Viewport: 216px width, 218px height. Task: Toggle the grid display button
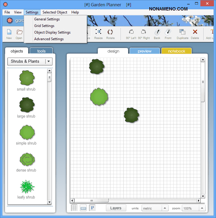pyautogui.click(x=74, y=208)
